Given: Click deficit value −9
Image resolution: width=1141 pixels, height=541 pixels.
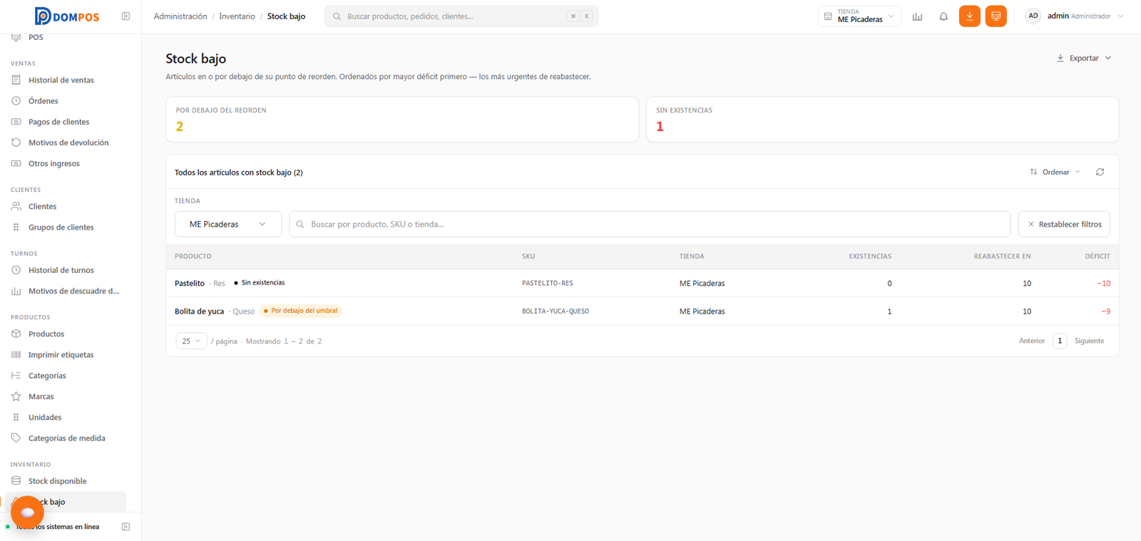Looking at the screenshot, I should click(x=1105, y=311).
